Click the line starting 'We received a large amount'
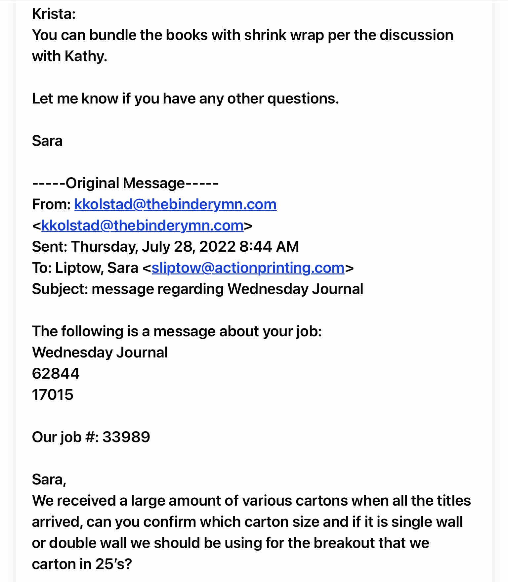508x582 pixels. pyautogui.click(x=251, y=501)
